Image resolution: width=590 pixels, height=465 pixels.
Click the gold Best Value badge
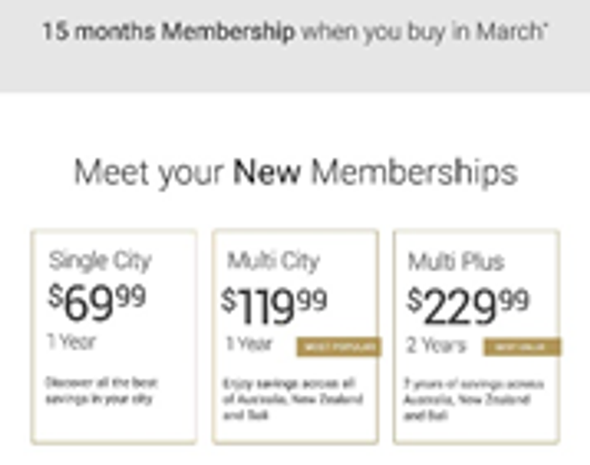(x=522, y=347)
